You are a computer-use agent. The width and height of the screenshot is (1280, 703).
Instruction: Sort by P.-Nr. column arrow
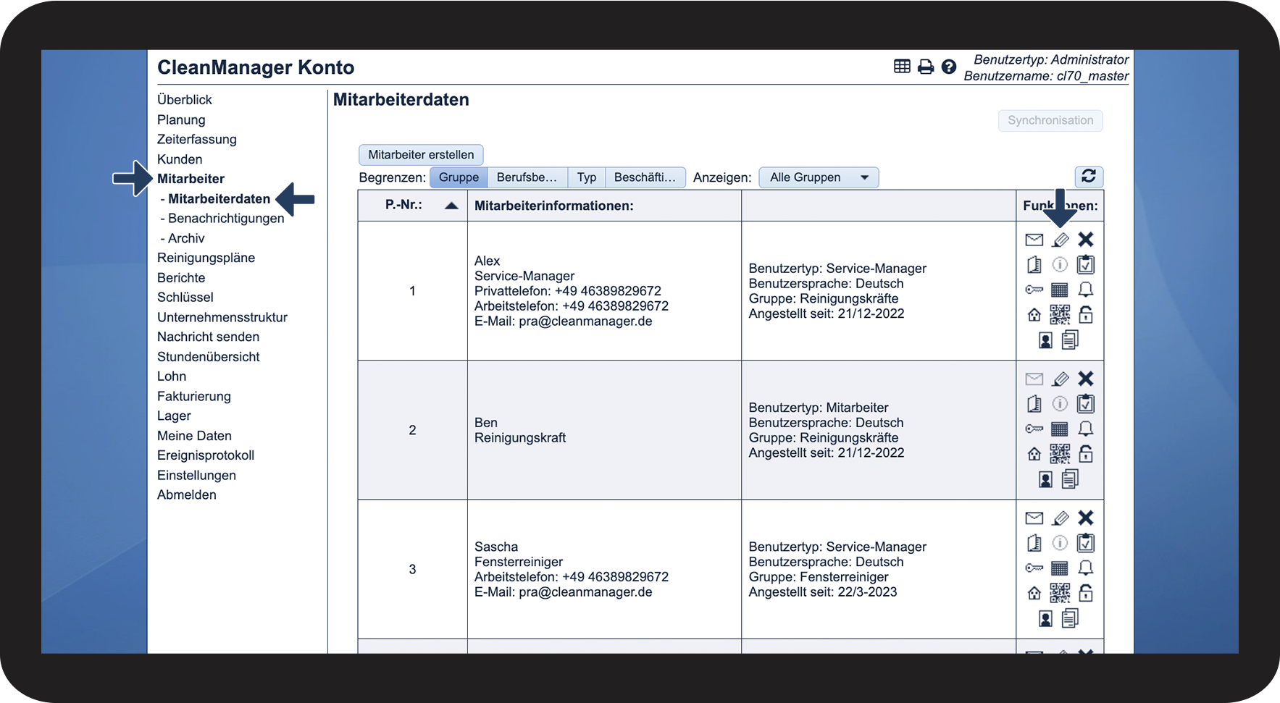point(451,206)
